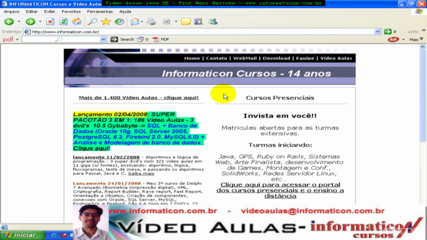Expand the Back button history dropdown
The width and height of the screenshot is (427, 240).
coord(19,21)
